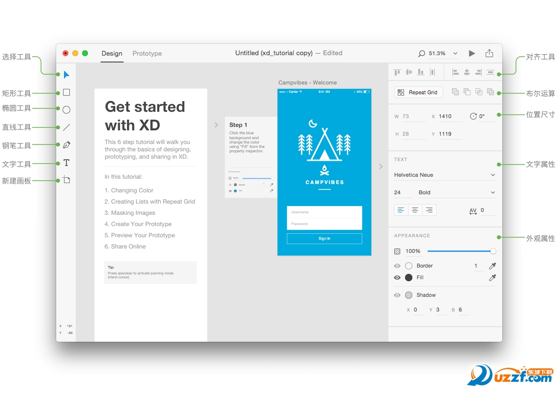Click the "2. Creating Lists with Repeat Grid" line

[150, 202]
